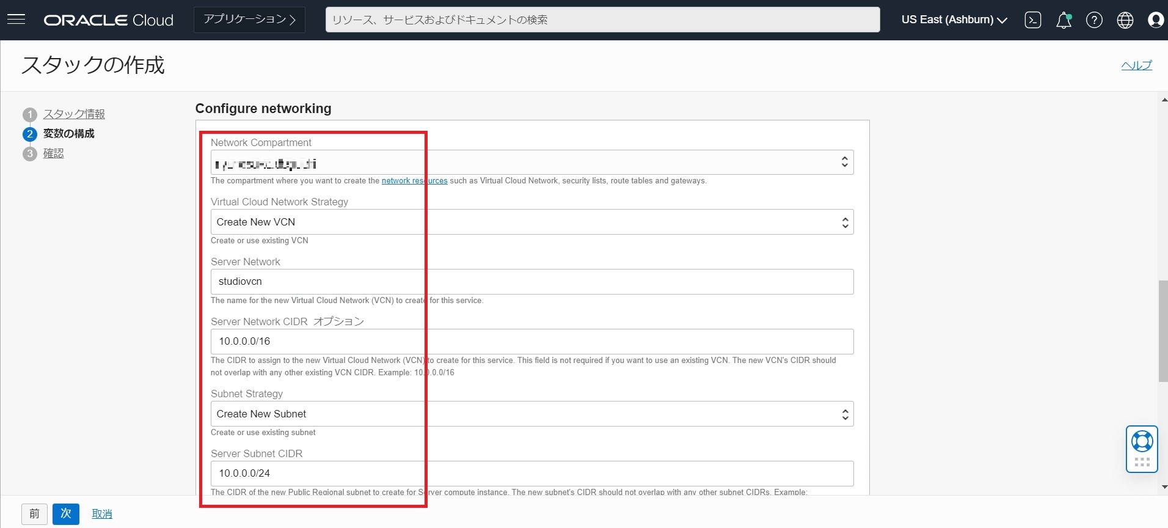Screen dimensions: 1168x528
Task: Click the floating life buoy support icon
Action: [x=1142, y=441]
